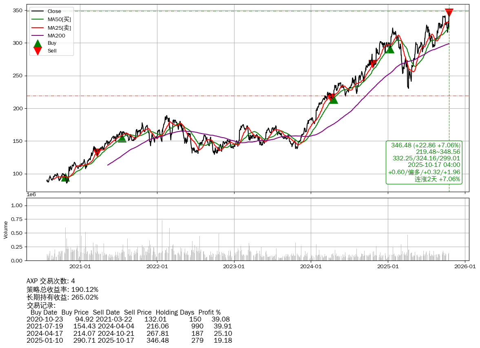Select the latest sell marker at chart top
Viewport: 480px width, 348px height.
pos(449,13)
